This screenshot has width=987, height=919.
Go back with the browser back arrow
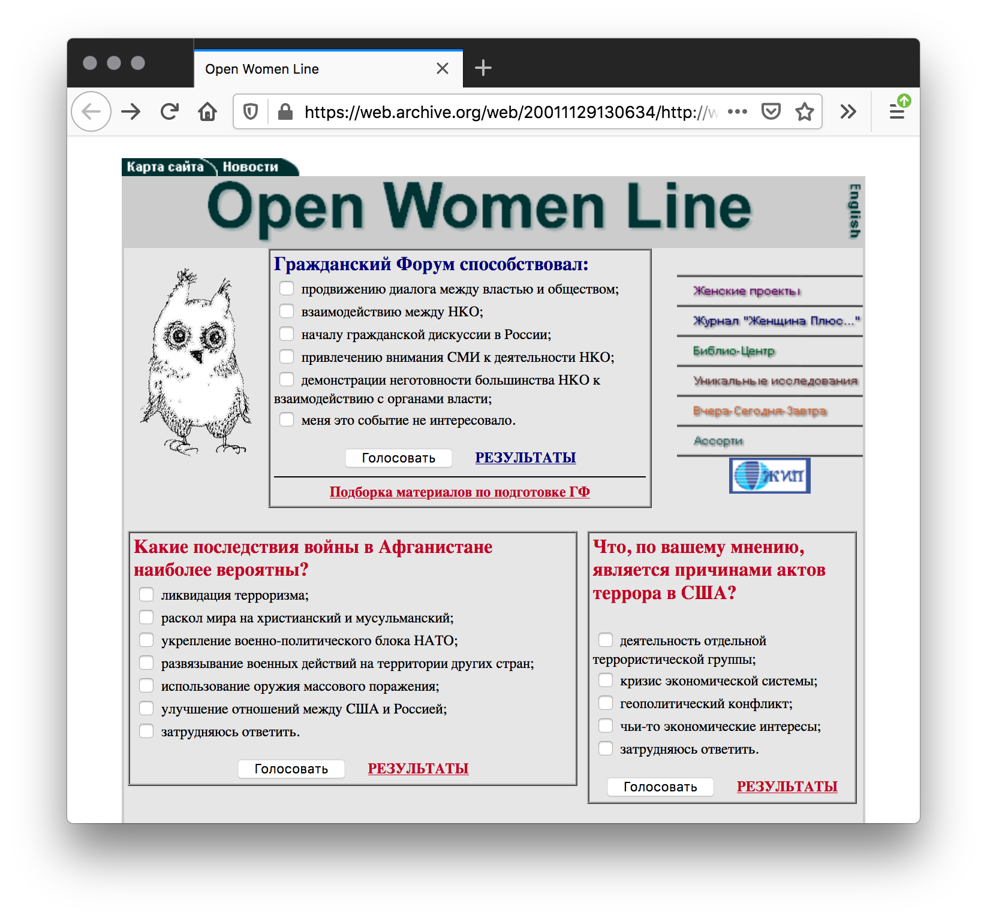pyautogui.click(x=91, y=111)
